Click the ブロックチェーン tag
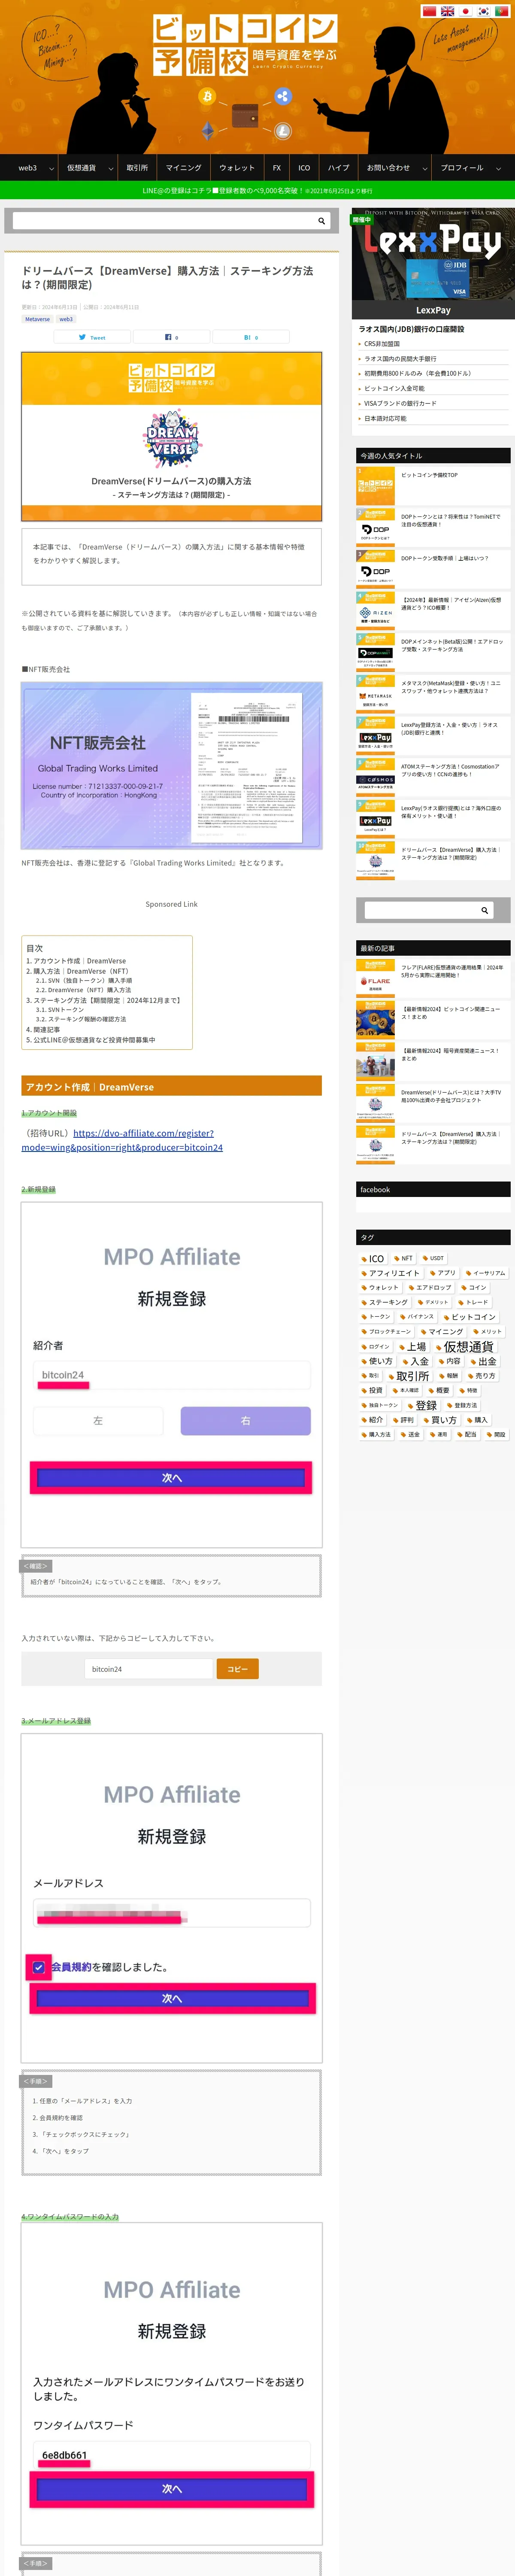This screenshot has height=2576, width=515. (386, 1332)
